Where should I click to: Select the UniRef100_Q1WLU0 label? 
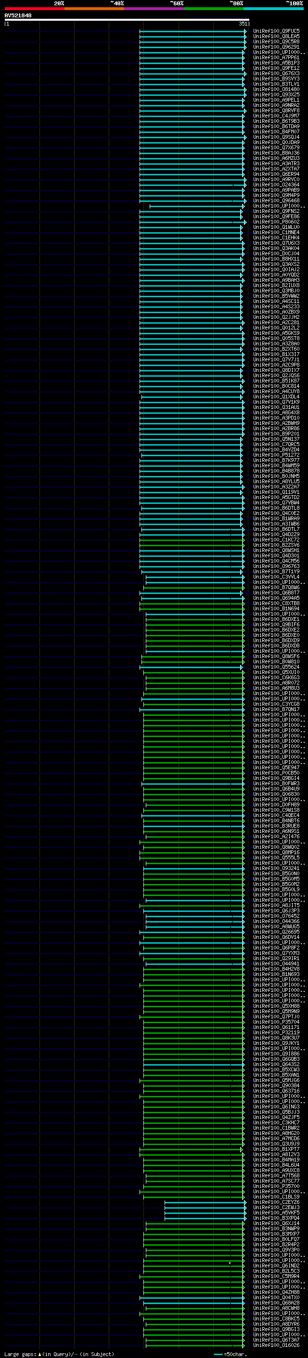(276, 227)
